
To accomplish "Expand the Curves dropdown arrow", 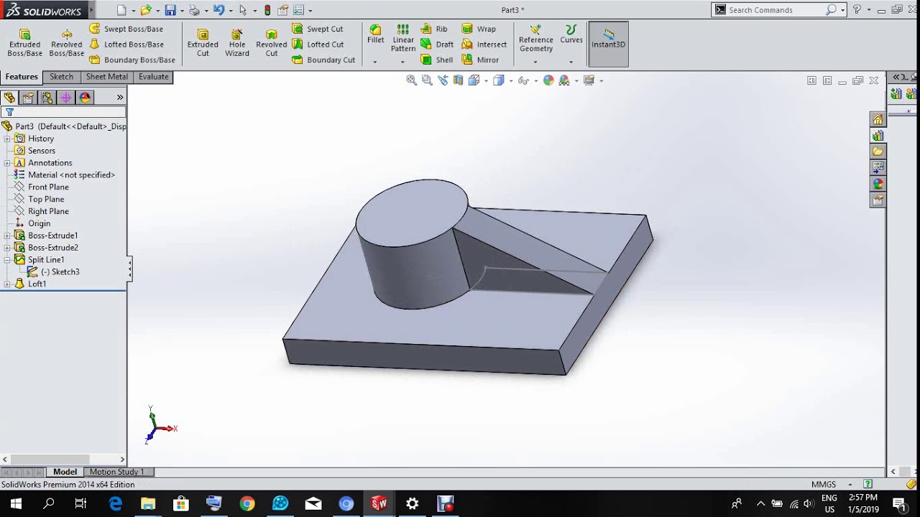I will point(571,62).
